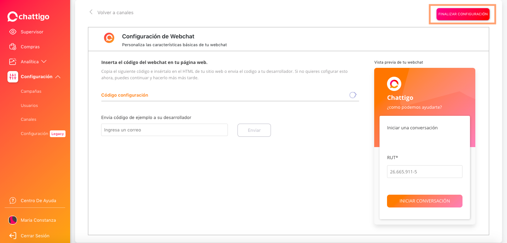Click the Analítica chart icon
This screenshot has height=243, width=507.
(13, 61)
